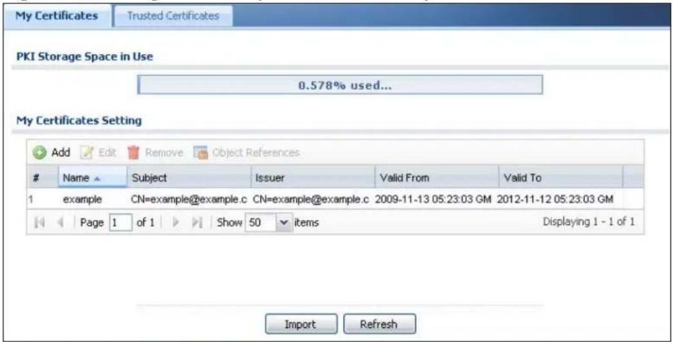Click the Edit label in toolbar
This screenshot has height=342, width=673.
[x=107, y=152]
